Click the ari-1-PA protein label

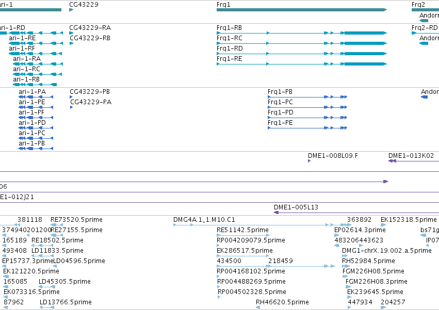coord(32,92)
